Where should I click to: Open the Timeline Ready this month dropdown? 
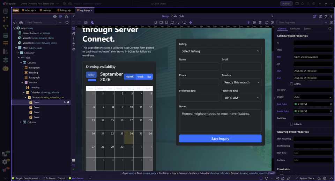tap(241, 82)
